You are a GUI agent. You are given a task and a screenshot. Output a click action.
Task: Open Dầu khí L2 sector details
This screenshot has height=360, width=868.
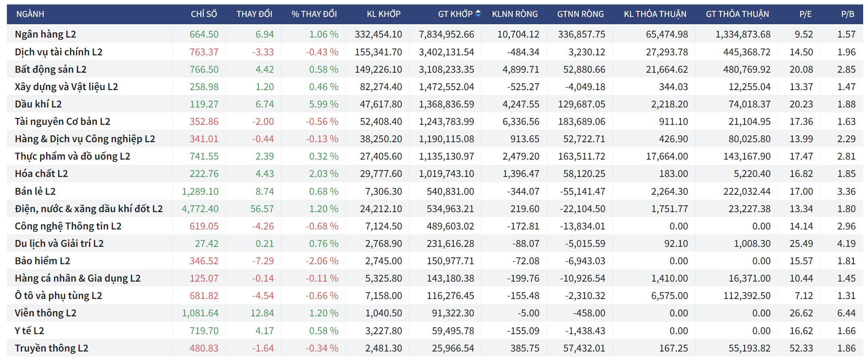(38, 104)
